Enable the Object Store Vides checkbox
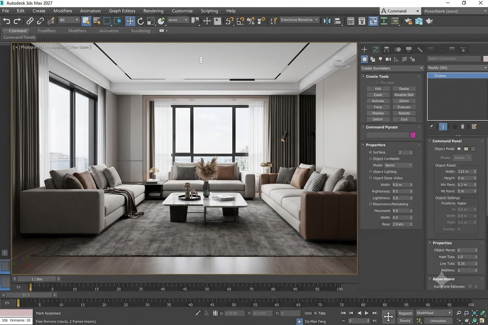Viewport: 488px width, 325px height. coord(370,178)
